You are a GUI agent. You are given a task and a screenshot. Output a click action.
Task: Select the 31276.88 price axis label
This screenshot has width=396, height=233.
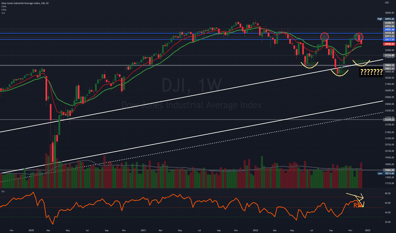[389, 55]
